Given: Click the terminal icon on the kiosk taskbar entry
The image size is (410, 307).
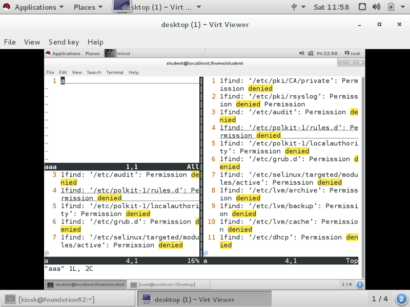Looking at the screenshot, I should coord(10,299).
